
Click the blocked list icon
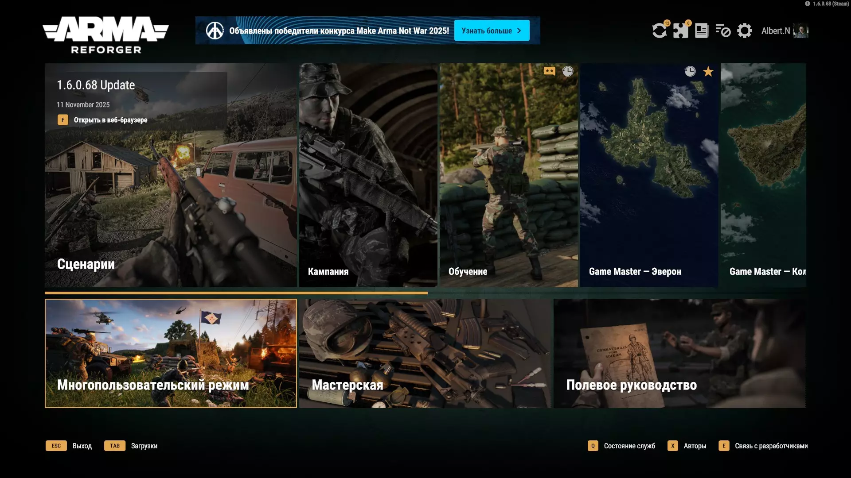(722, 31)
